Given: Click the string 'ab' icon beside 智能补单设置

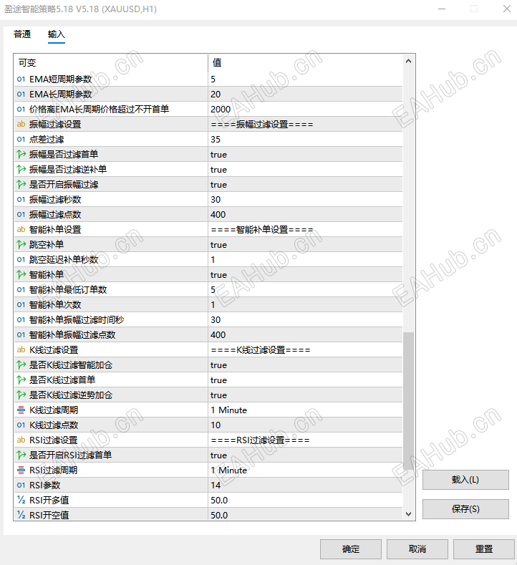Looking at the screenshot, I should click(x=21, y=230).
